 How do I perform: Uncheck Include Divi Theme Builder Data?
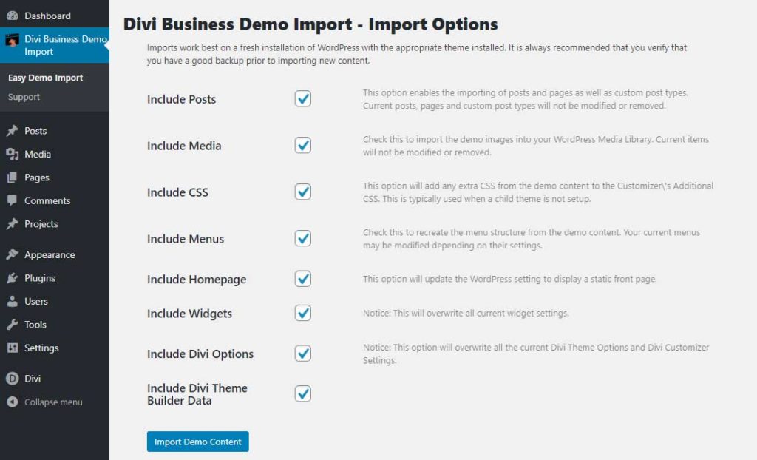(x=302, y=393)
